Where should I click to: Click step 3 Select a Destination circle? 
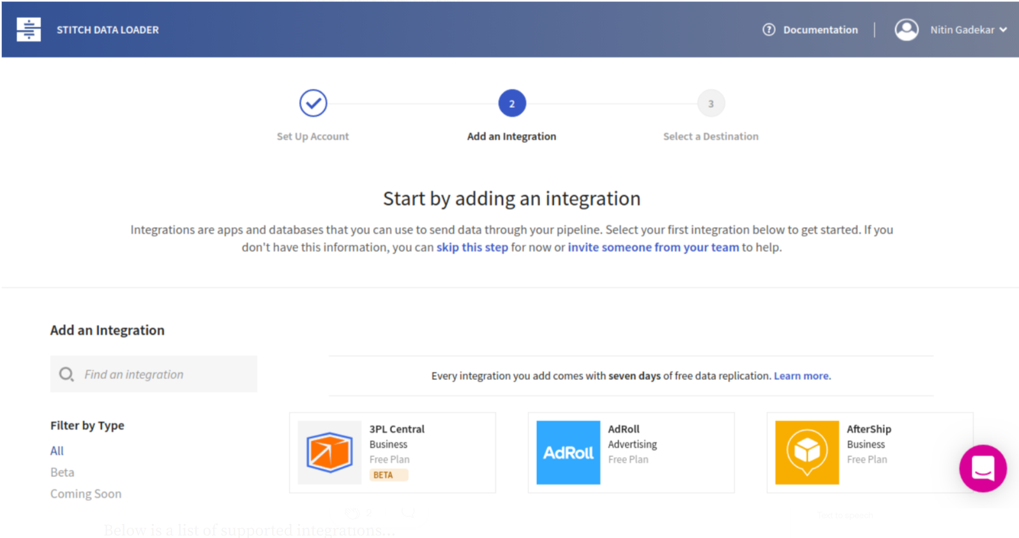(711, 103)
